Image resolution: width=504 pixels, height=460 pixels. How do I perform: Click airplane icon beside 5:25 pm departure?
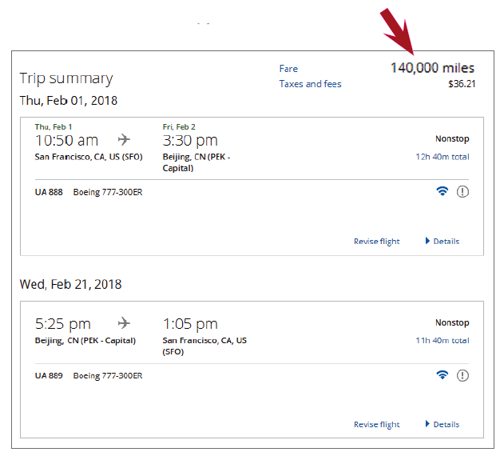tap(124, 323)
